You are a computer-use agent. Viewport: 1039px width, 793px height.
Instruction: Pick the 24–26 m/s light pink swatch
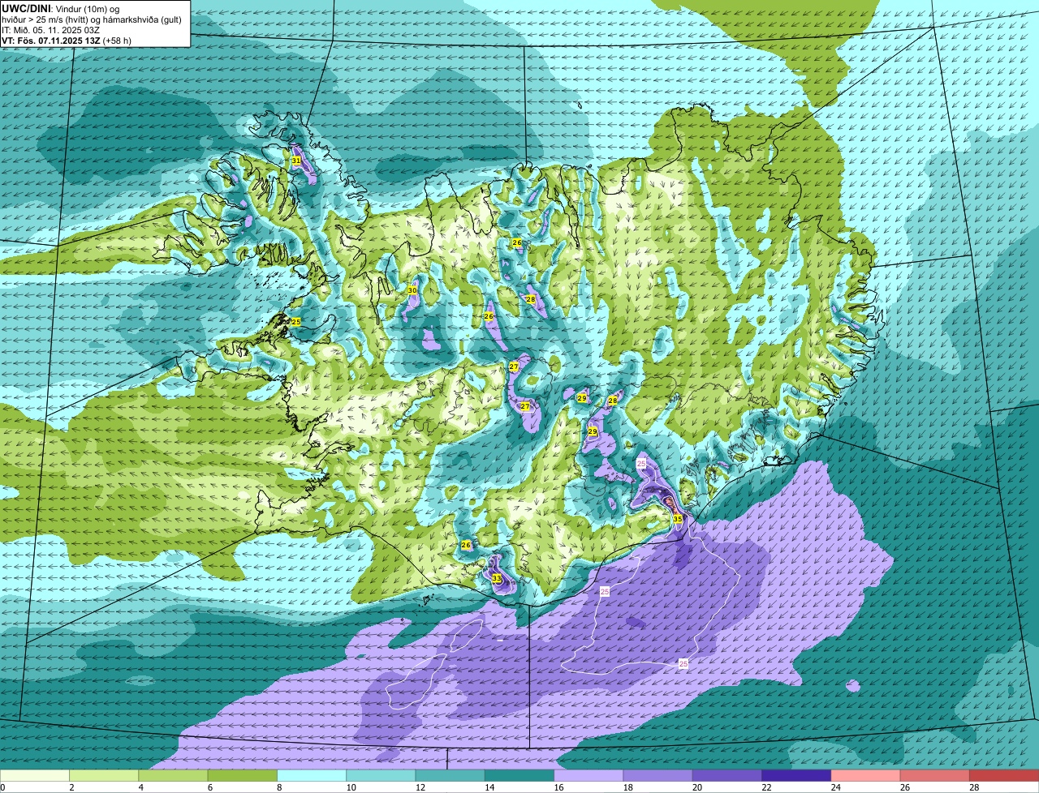[x=866, y=776]
